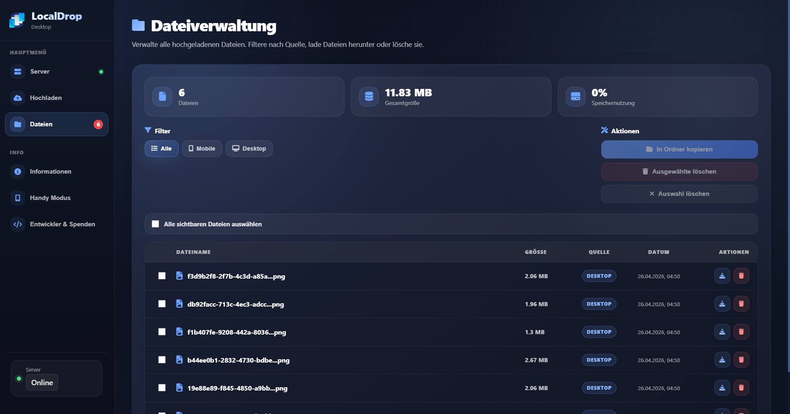Delete the f1b407fe-9208 file
The width and height of the screenshot is (790, 414).
tap(741, 332)
